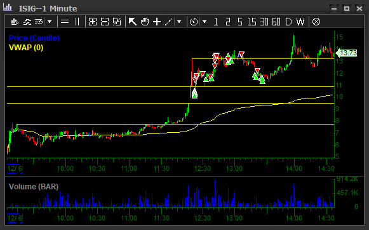369x230 pixels.
Task: Click the 457.1K volume scale label
Action: point(347,193)
